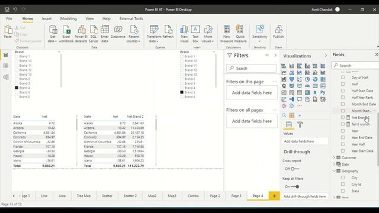Collapse the Geography table
Image resolution: width=379 pixels, height=213 pixels.
pos(334,171)
